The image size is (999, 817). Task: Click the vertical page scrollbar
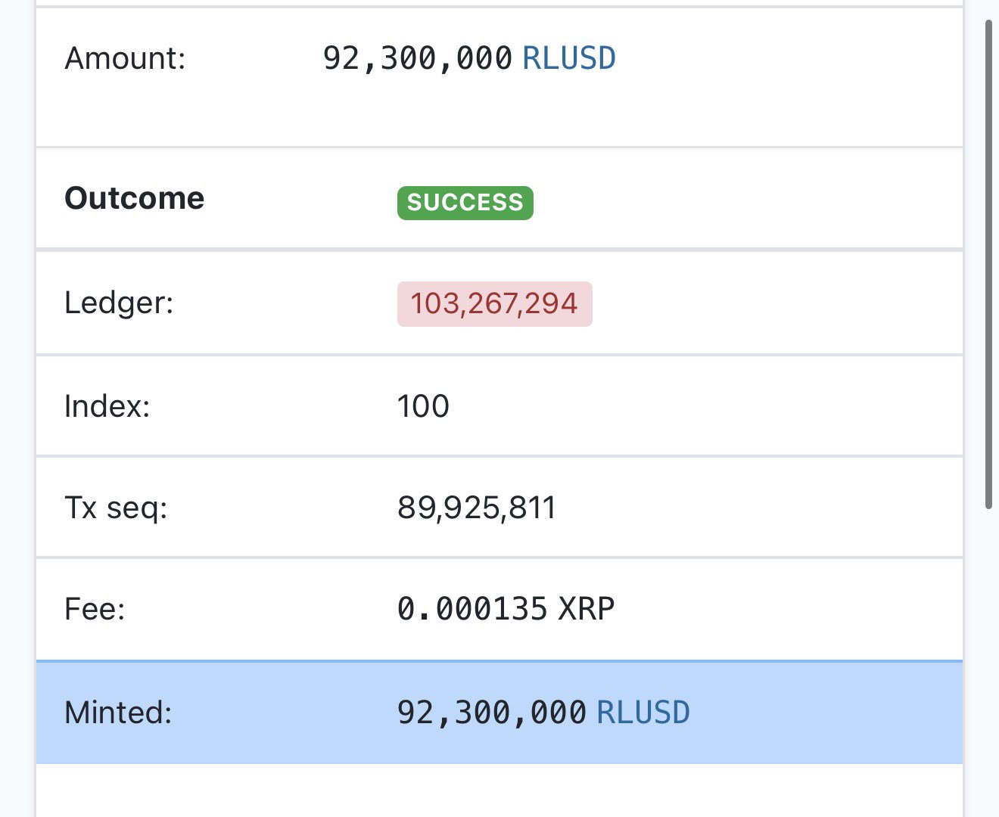tap(988, 265)
